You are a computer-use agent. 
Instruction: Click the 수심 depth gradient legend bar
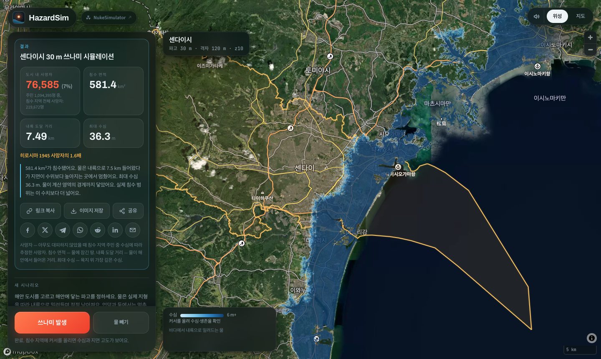[x=202, y=315]
